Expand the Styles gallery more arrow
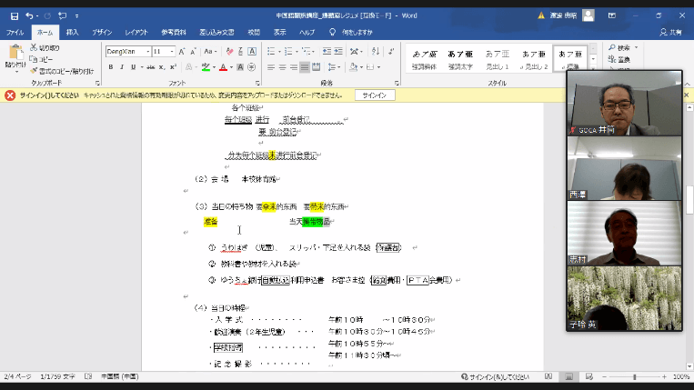Image resolution: width=694 pixels, height=390 pixels. pyautogui.click(x=593, y=66)
